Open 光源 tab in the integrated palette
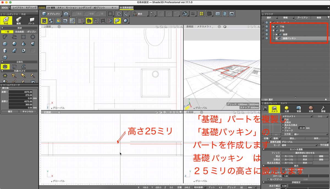 pyautogui.click(x=286, y=109)
